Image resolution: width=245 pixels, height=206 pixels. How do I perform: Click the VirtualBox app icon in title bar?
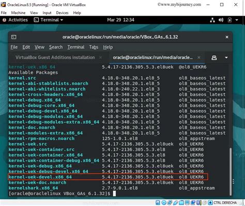(3, 5)
